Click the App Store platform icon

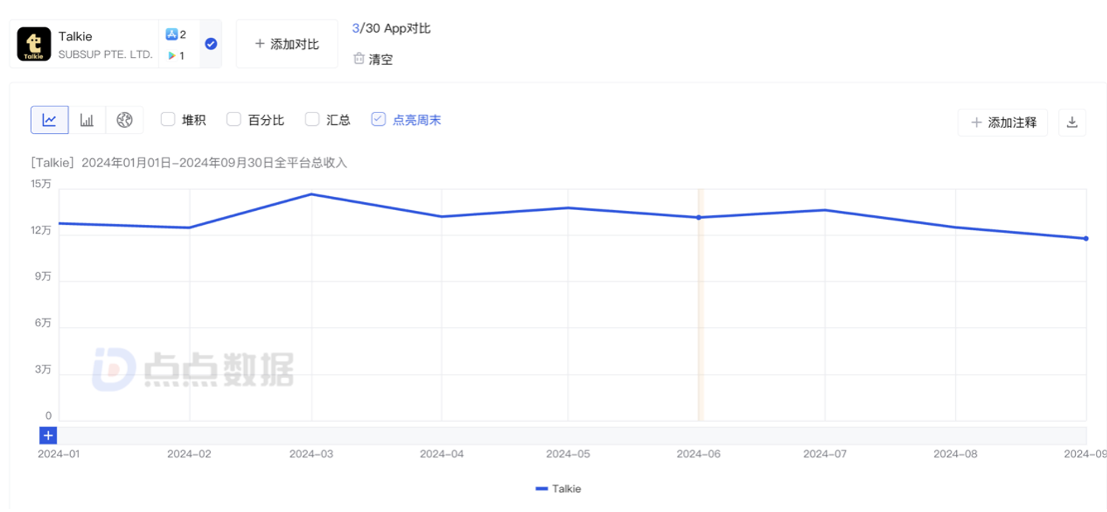(x=172, y=34)
